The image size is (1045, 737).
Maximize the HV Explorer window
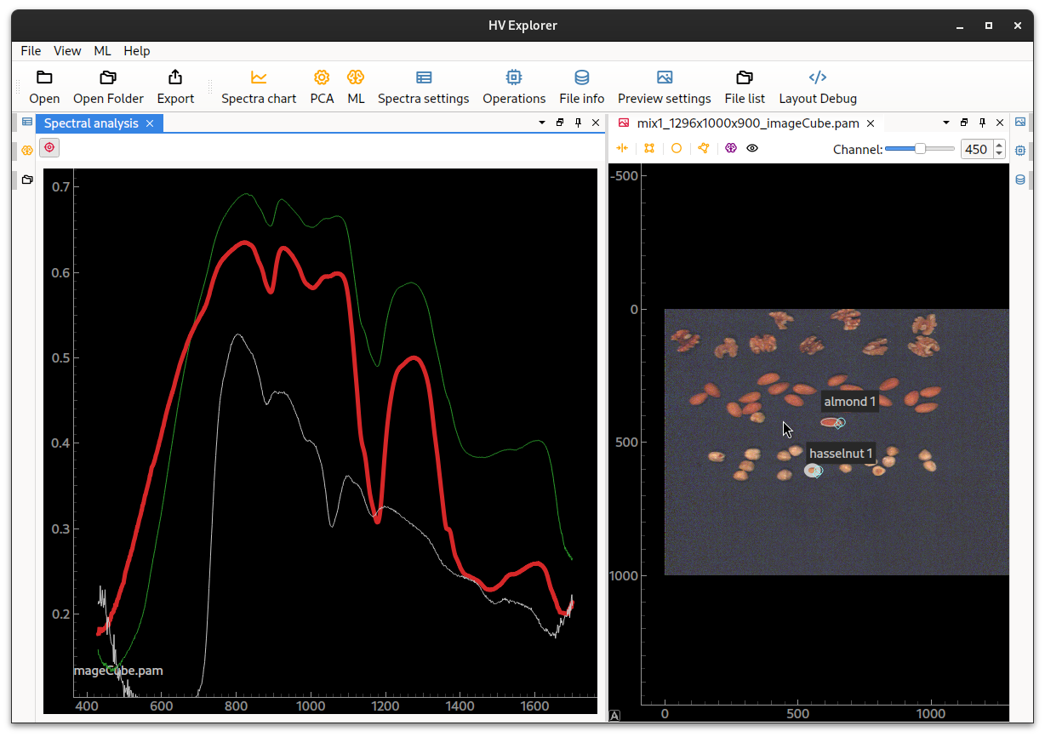click(x=989, y=26)
